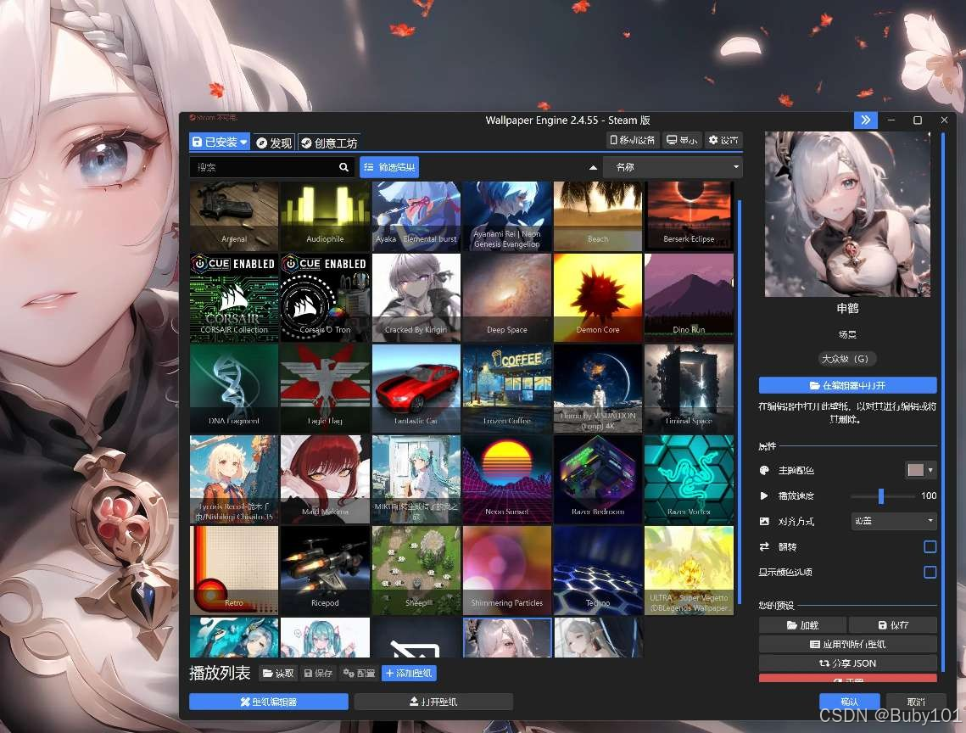Select the Fantastic Car wallpaper
Image resolution: width=966 pixels, height=733 pixels.
[x=416, y=389]
